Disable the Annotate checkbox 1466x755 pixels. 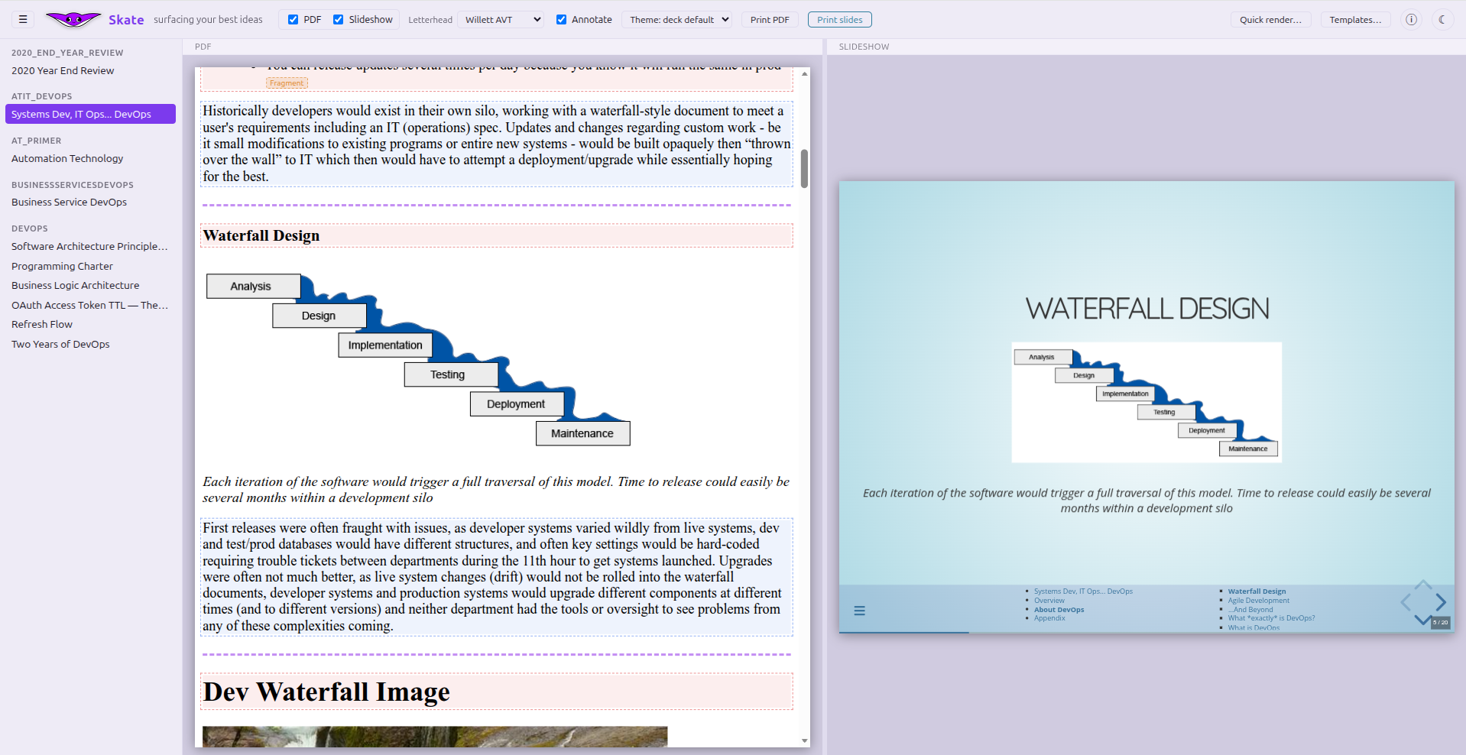pos(561,20)
